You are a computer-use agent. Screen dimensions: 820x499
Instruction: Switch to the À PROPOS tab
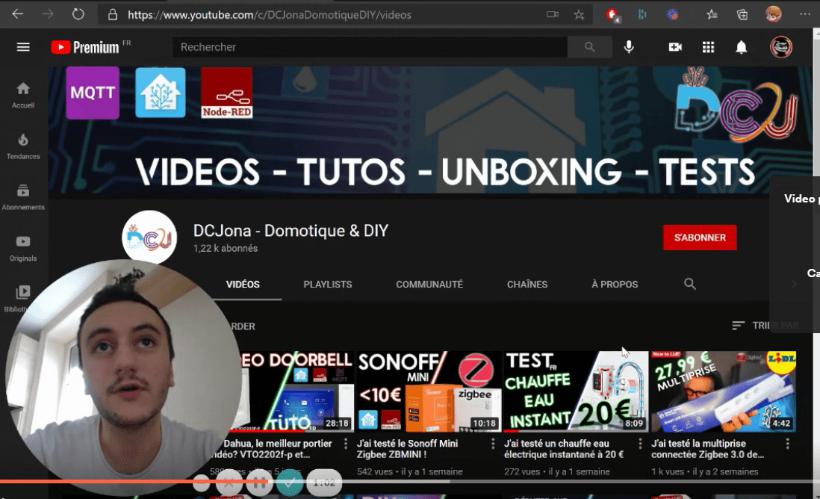[x=615, y=285]
